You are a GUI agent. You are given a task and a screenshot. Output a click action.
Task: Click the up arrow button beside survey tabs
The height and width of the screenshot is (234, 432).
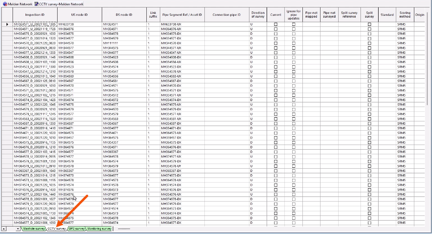coord(4,228)
